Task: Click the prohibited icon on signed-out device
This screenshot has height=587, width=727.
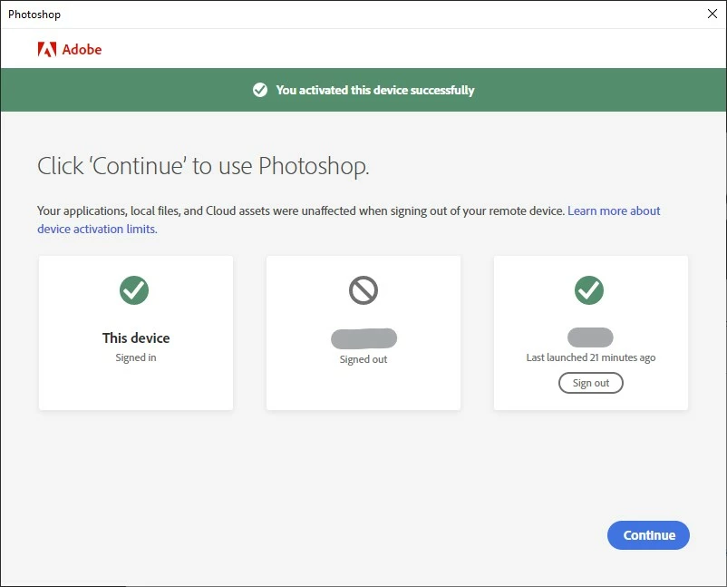Action: click(363, 290)
